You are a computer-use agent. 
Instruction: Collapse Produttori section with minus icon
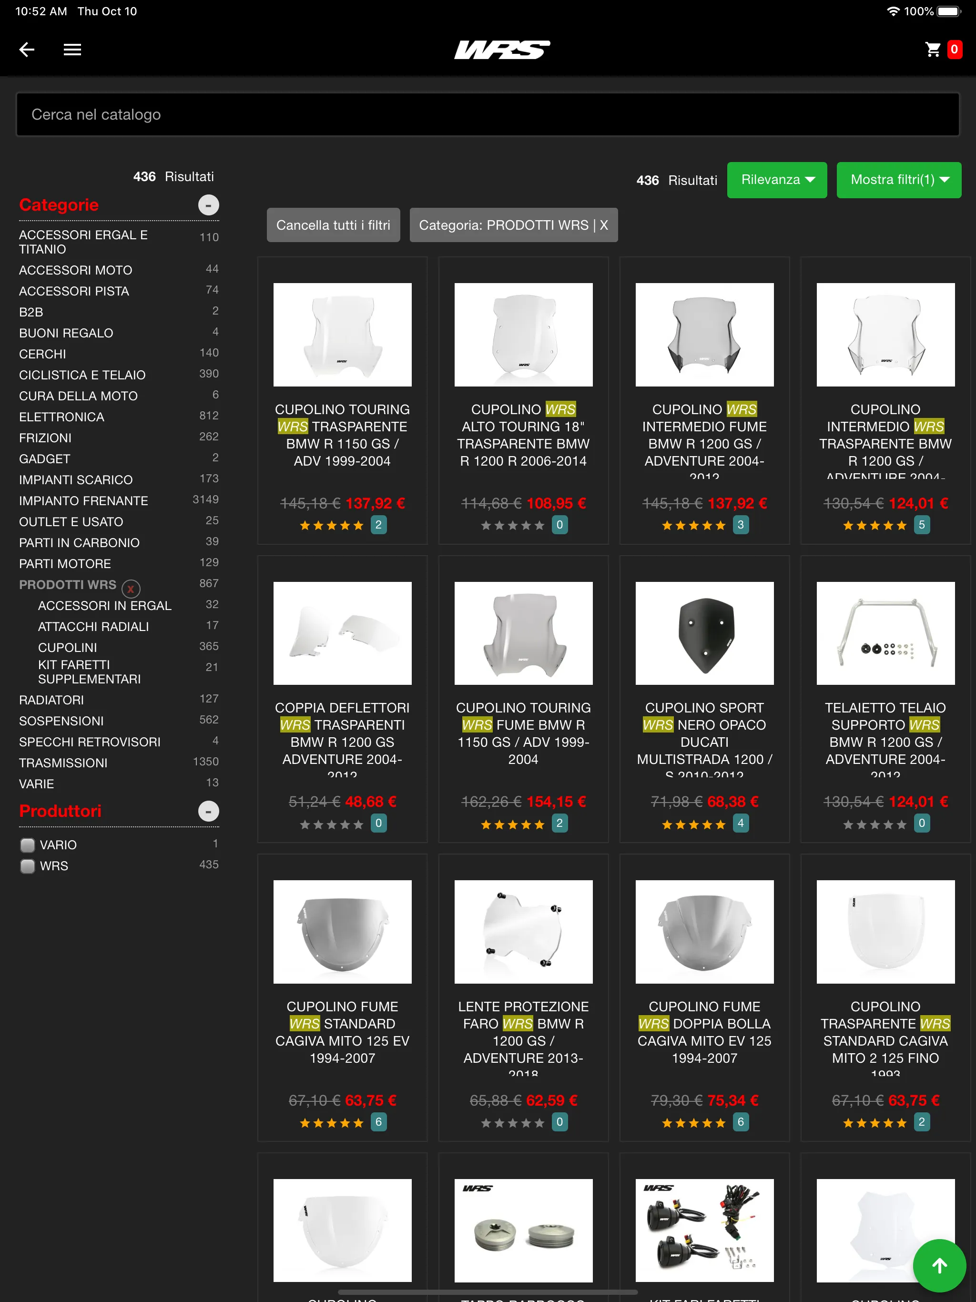point(208,811)
